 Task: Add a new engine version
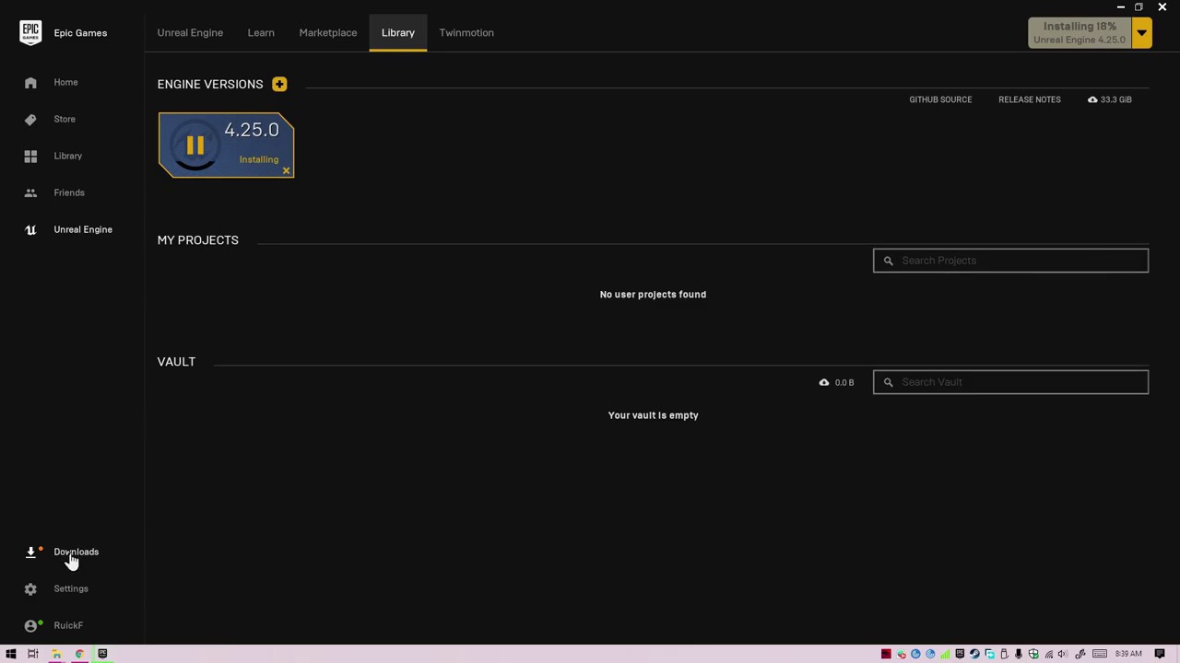pyautogui.click(x=279, y=84)
